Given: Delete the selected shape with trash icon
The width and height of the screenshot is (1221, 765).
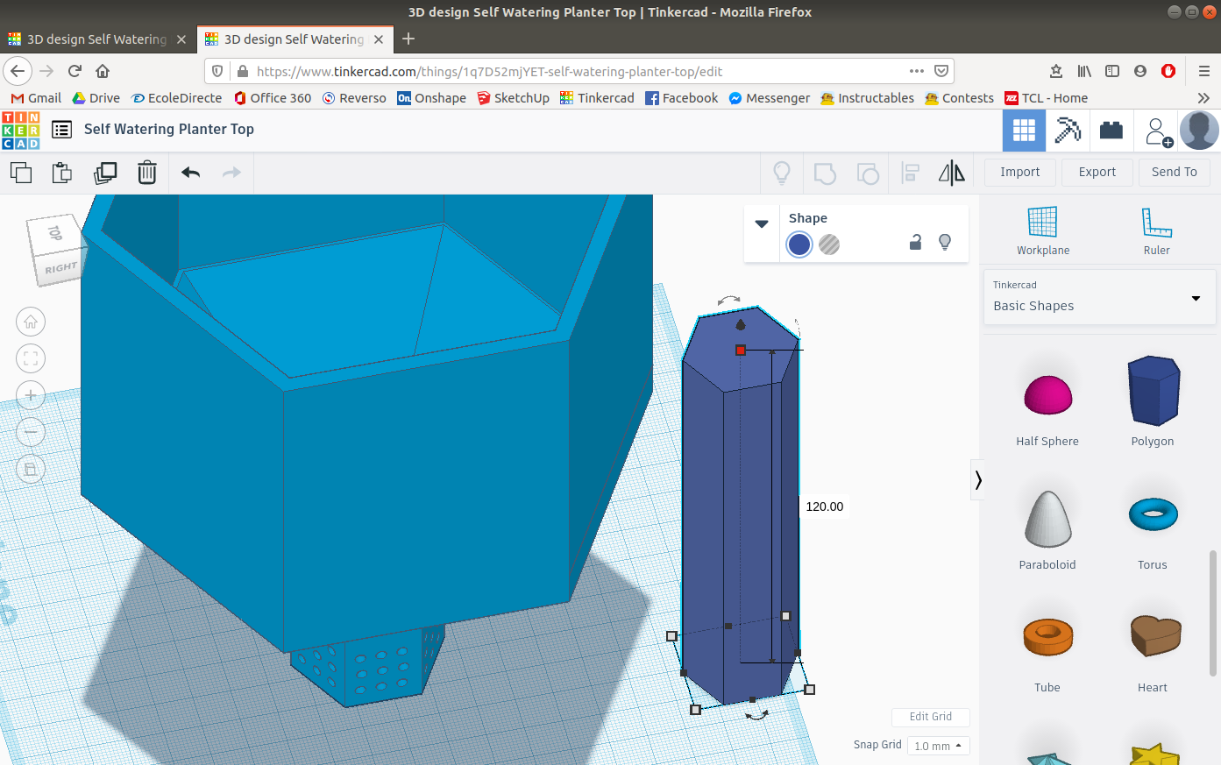Looking at the screenshot, I should tap(147, 173).
